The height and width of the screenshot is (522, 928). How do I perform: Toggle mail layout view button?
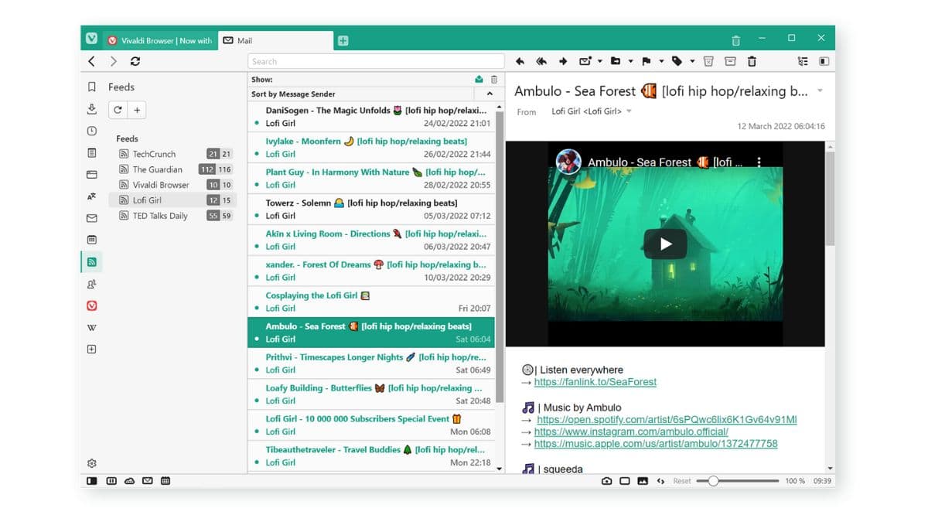824,61
